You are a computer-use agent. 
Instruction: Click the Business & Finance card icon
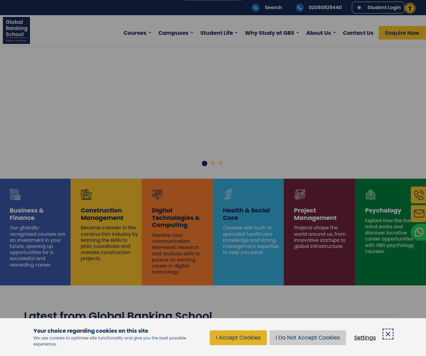click(15, 194)
